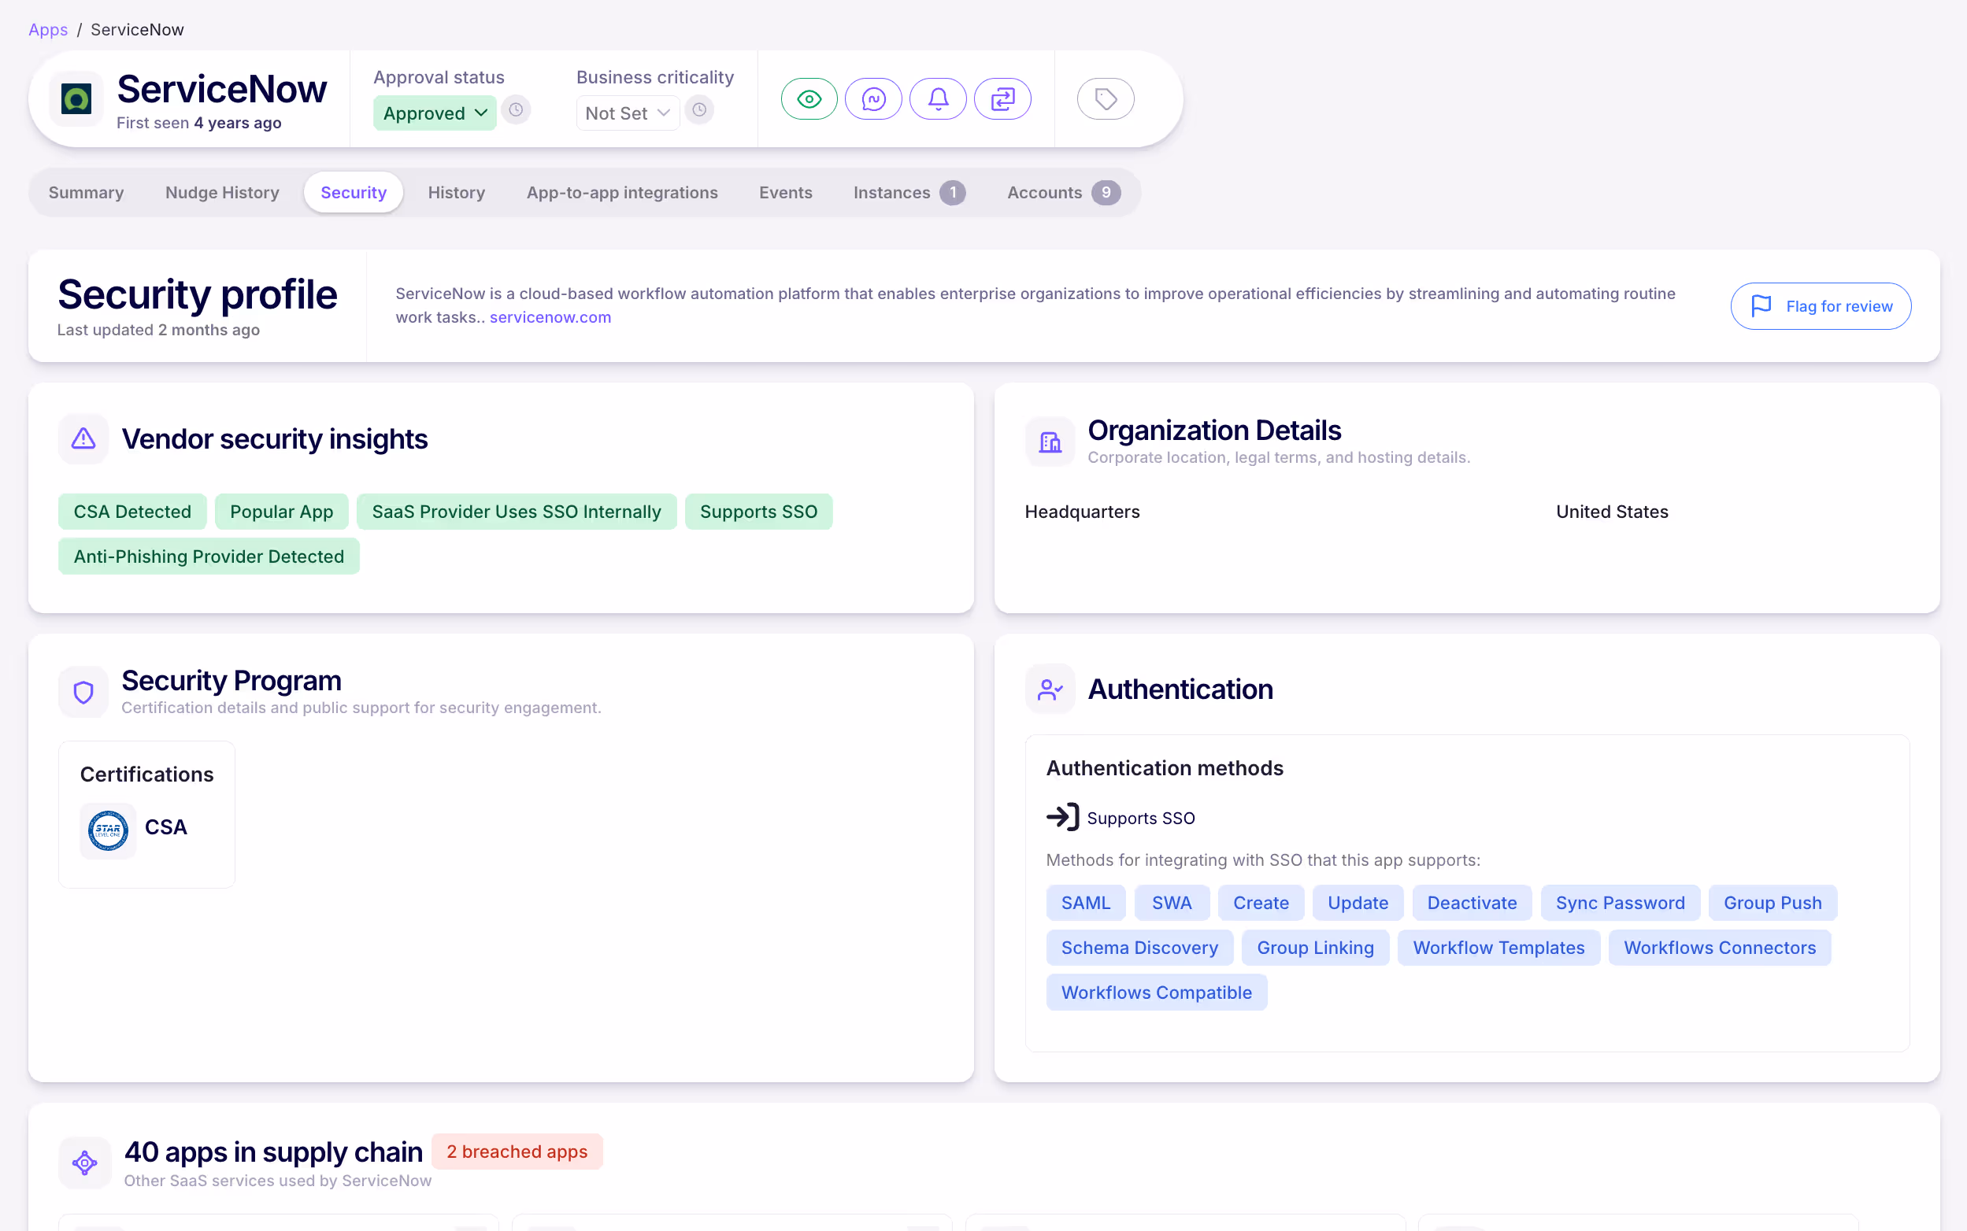Click the Workflow Templates method tag
Image resolution: width=1967 pixels, height=1231 pixels.
pos(1498,948)
